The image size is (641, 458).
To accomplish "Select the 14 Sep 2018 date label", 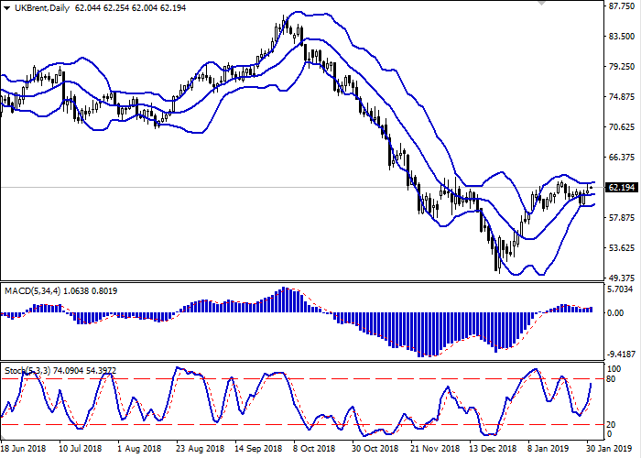I will pyautogui.click(x=259, y=449).
